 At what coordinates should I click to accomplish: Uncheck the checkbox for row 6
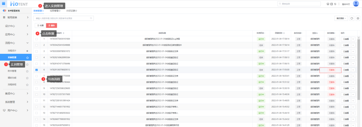point(37,70)
